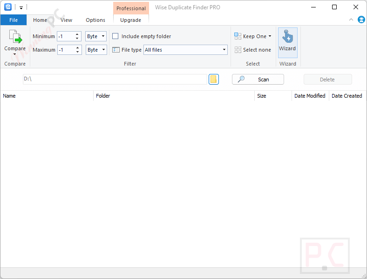Image resolution: width=367 pixels, height=279 pixels.
Task: Click the Select none button
Action: [253, 50]
